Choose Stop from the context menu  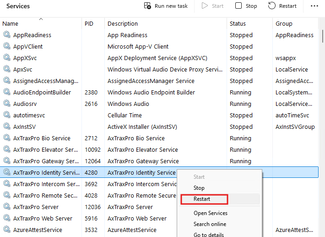coord(199,188)
